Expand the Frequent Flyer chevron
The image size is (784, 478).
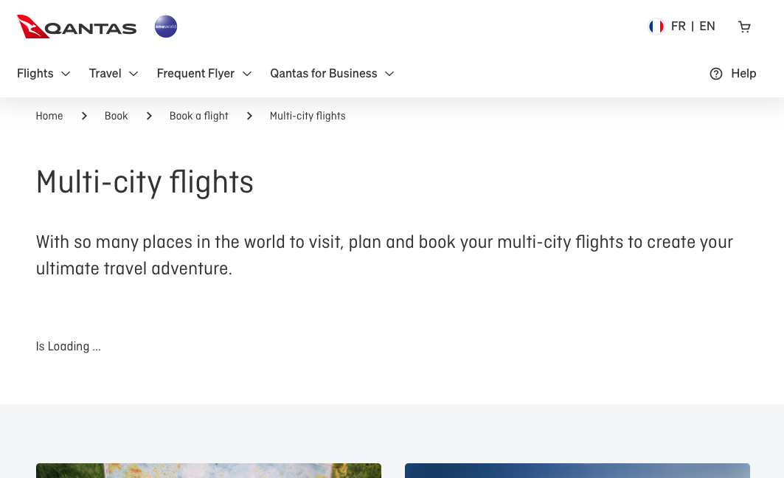(247, 74)
